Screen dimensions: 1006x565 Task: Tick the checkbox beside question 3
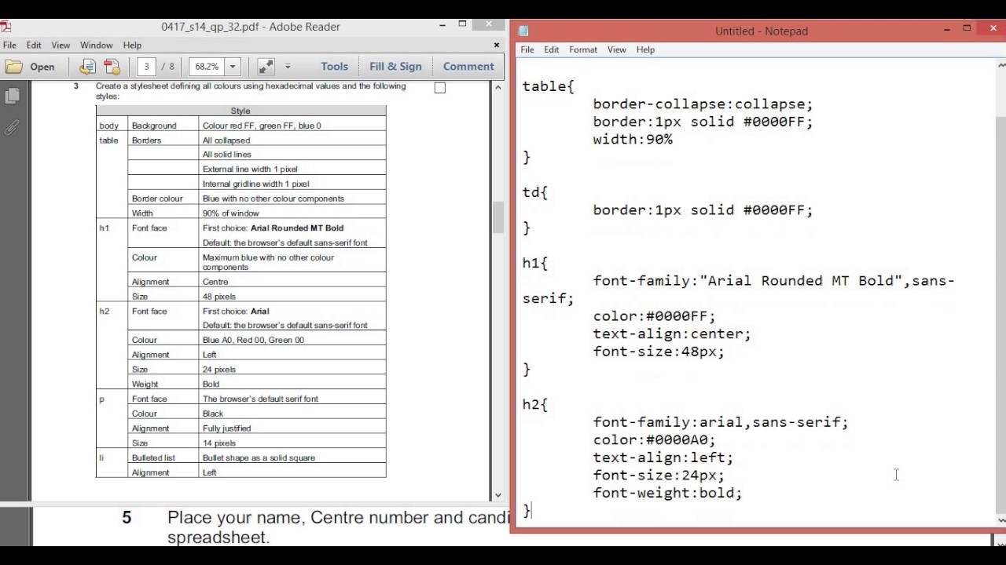pos(440,88)
